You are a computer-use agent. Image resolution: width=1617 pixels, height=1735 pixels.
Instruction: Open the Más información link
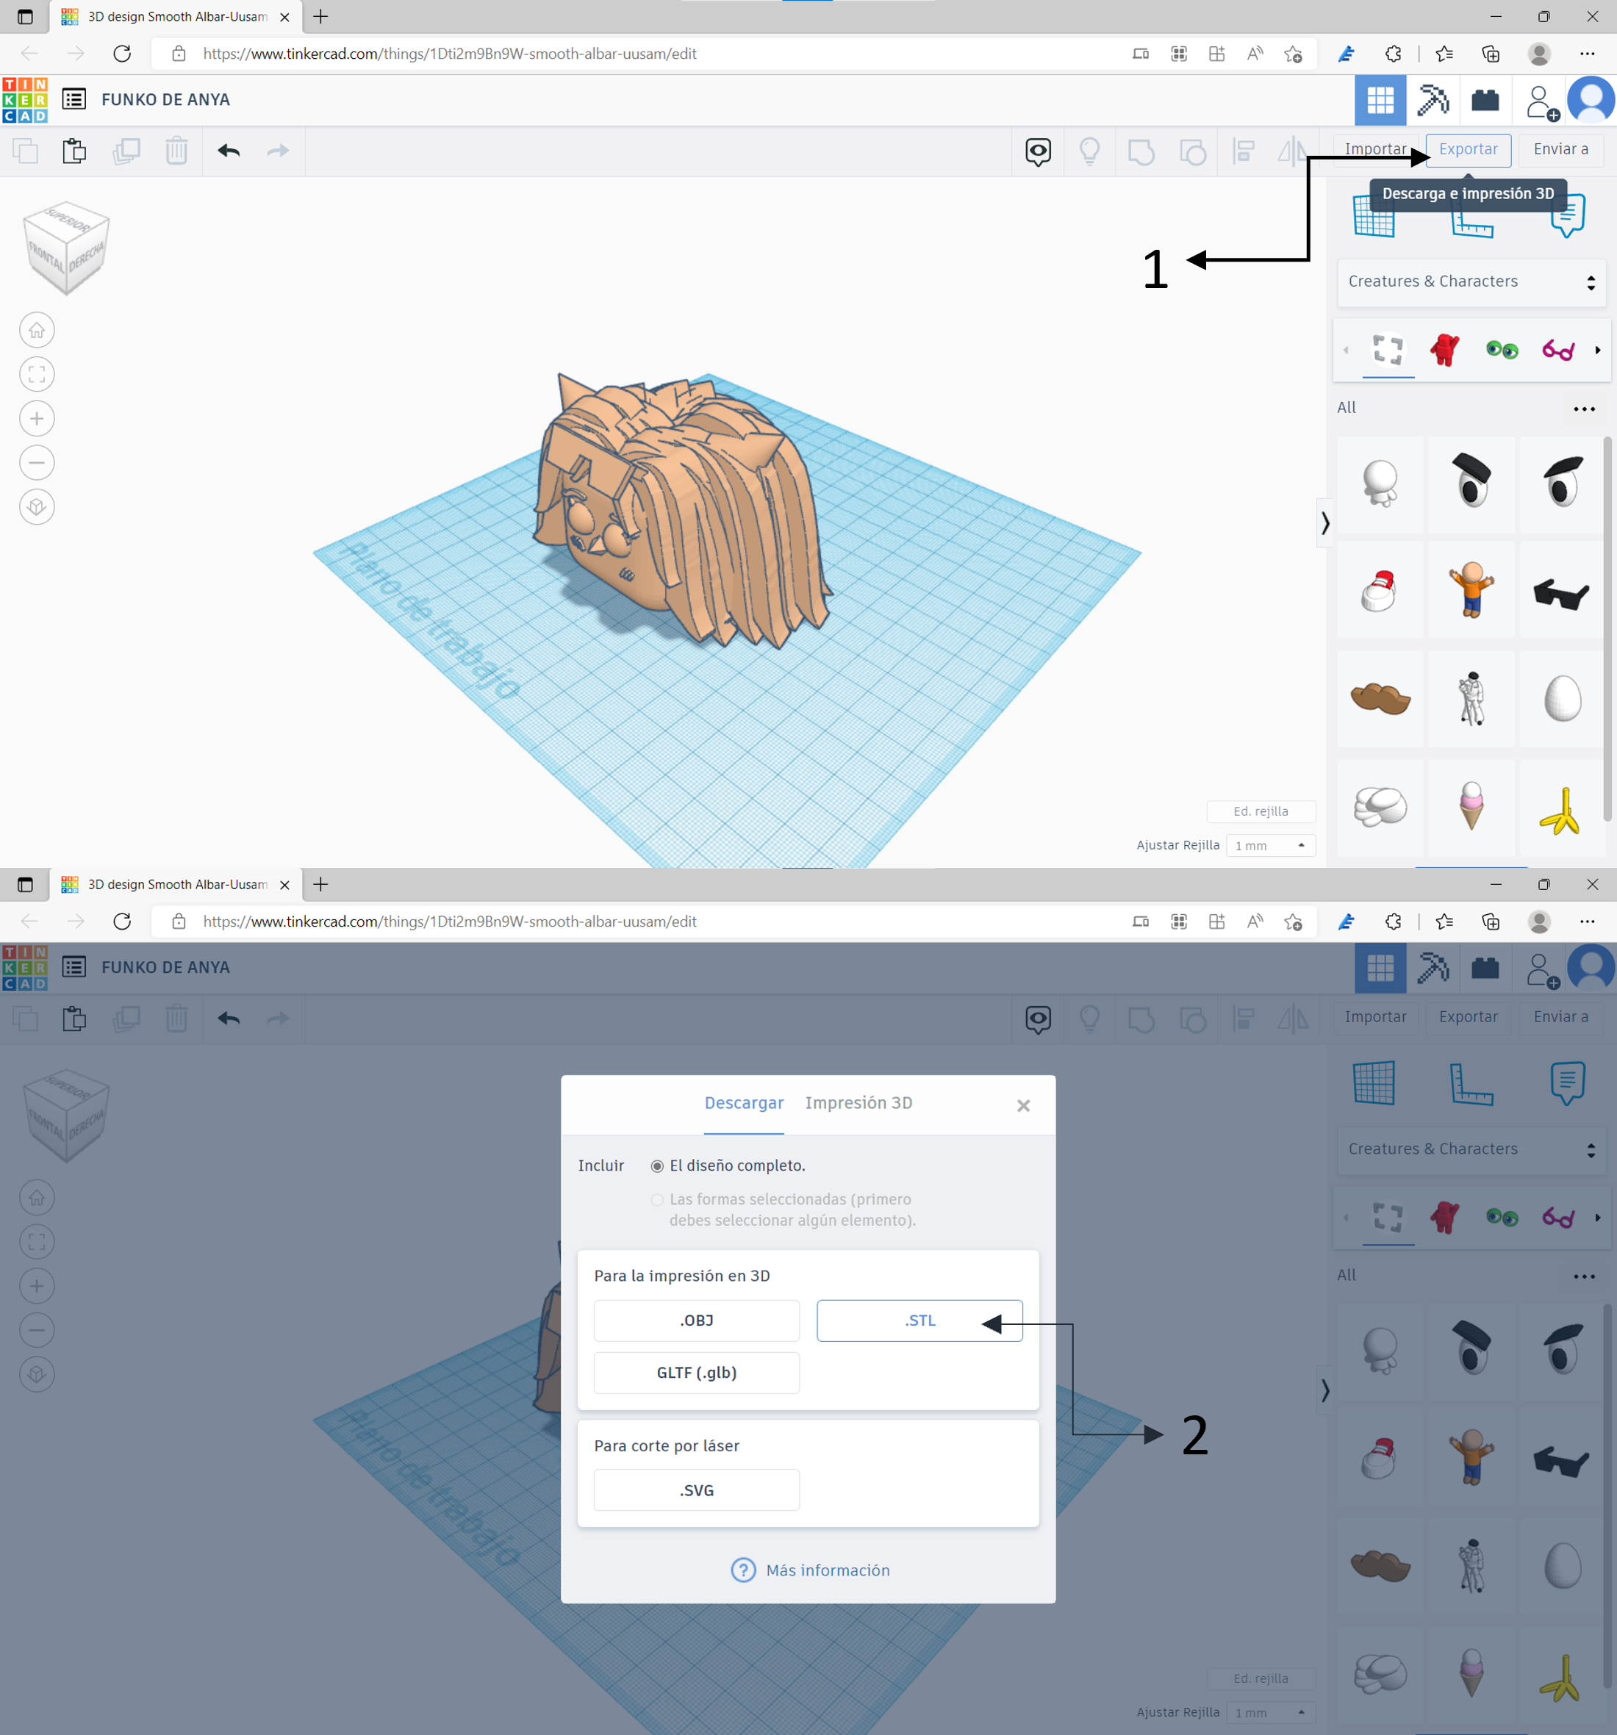point(827,1571)
